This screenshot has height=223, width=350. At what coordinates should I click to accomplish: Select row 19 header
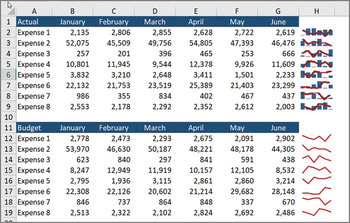pyautogui.click(x=8, y=213)
